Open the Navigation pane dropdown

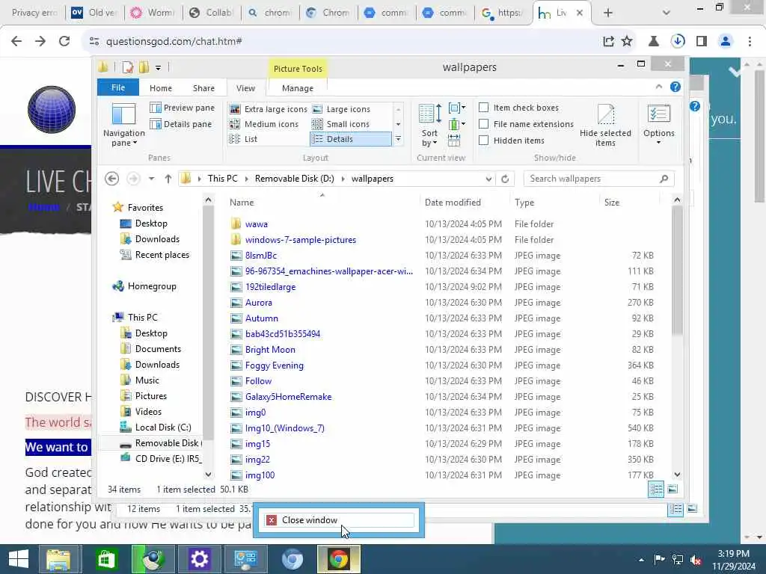tap(123, 125)
